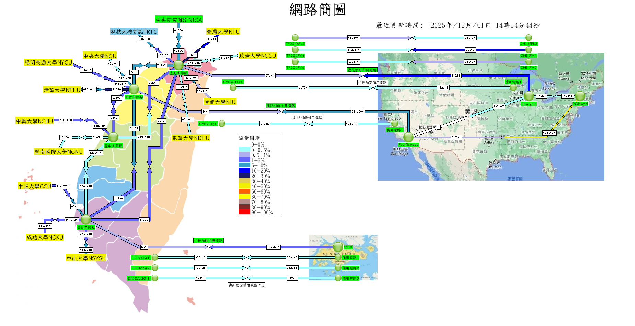Click the Pacificwave node icon

(x=408, y=137)
